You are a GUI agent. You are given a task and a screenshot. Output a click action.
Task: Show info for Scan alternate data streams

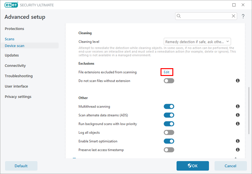238,115
